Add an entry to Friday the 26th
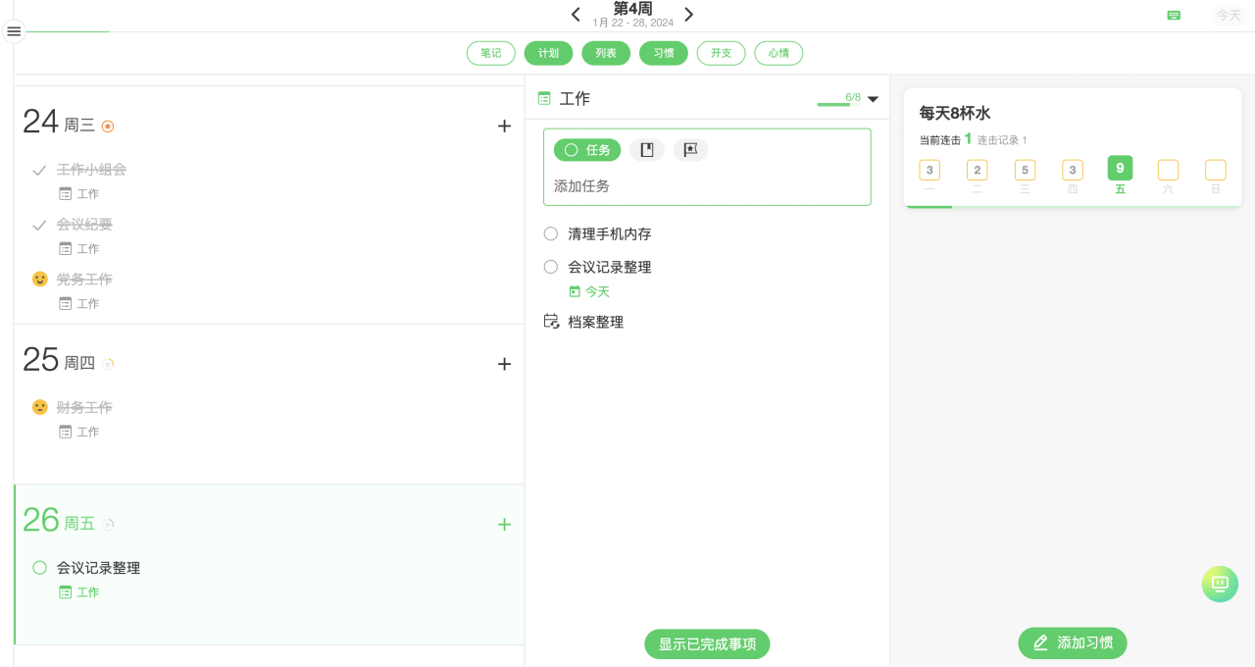This screenshot has width=1255, height=667. click(x=504, y=525)
